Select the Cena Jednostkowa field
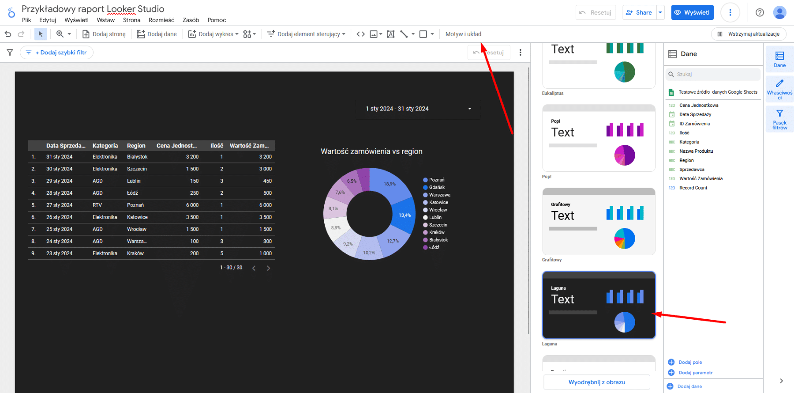The height and width of the screenshot is (393, 794). click(699, 106)
